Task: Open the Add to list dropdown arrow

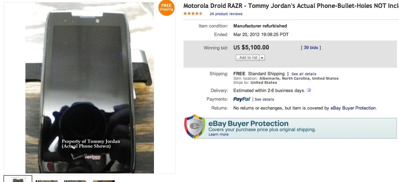Action: (262, 58)
